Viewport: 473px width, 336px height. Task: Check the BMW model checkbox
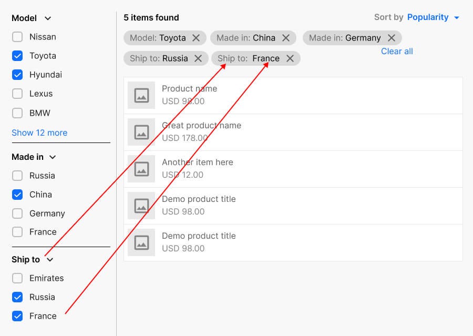pyautogui.click(x=17, y=113)
